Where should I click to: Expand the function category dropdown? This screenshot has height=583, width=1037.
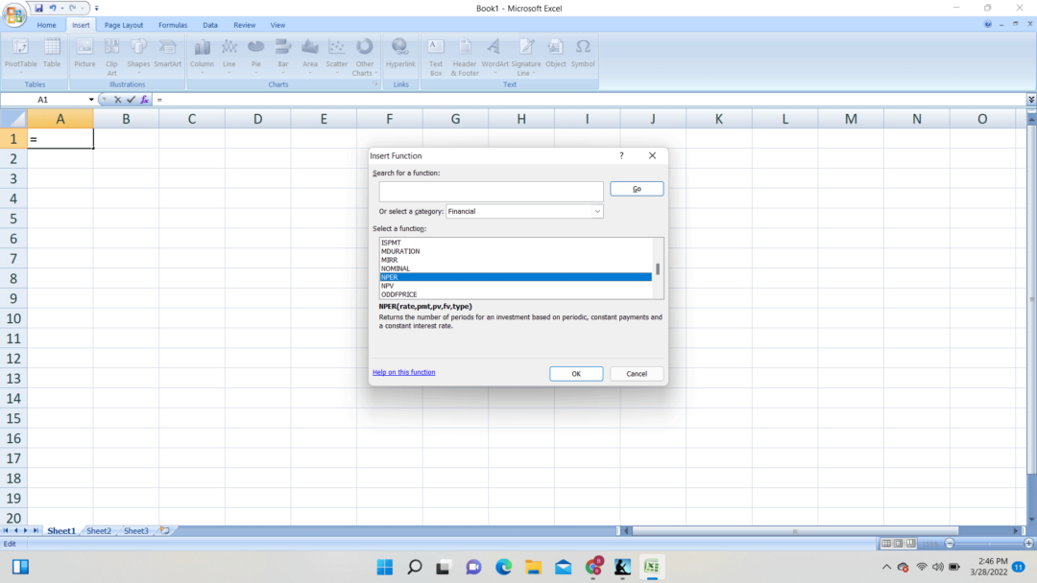596,211
